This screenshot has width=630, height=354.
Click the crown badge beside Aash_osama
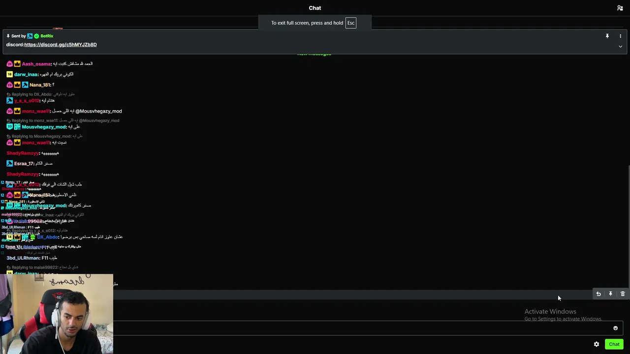coord(17,64)
